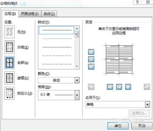153x131 pixels.
Task: Open the 宽度(W) width dropdown arrow
Action: coord(77,95)
